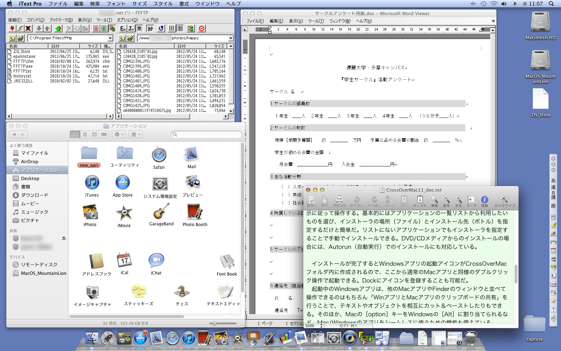Image resolution: width=561 pixels, height=351 pixels.
Task: Enable ASCII transfer mode (A) in FFFTP
Action: (96, 28)
